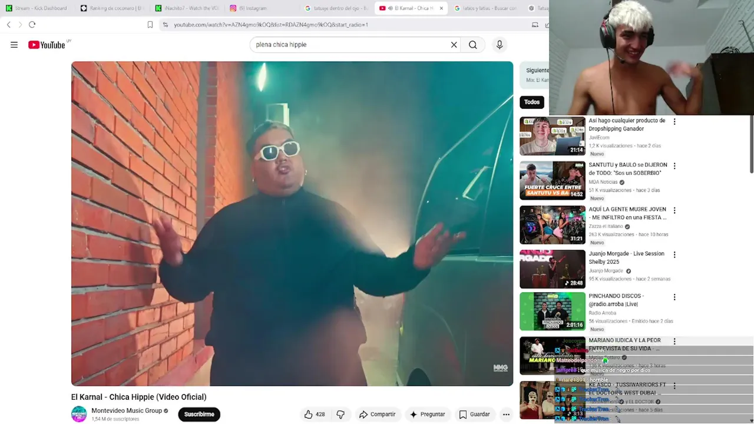Close the El Karnal - Chica H browser tab
This screenshot has height=424, width=754.
coord(441,8)
